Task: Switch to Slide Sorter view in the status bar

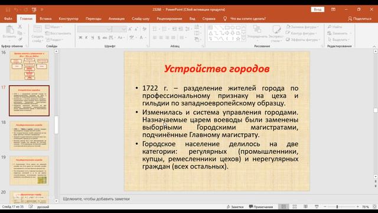Action: pos(295,206)
